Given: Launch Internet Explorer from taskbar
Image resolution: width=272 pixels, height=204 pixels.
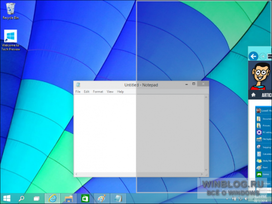Looking at the screenshot, I should pyautogui.click(x=52, y=199).
